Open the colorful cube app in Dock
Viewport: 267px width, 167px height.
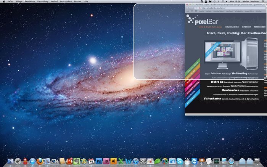165,161
